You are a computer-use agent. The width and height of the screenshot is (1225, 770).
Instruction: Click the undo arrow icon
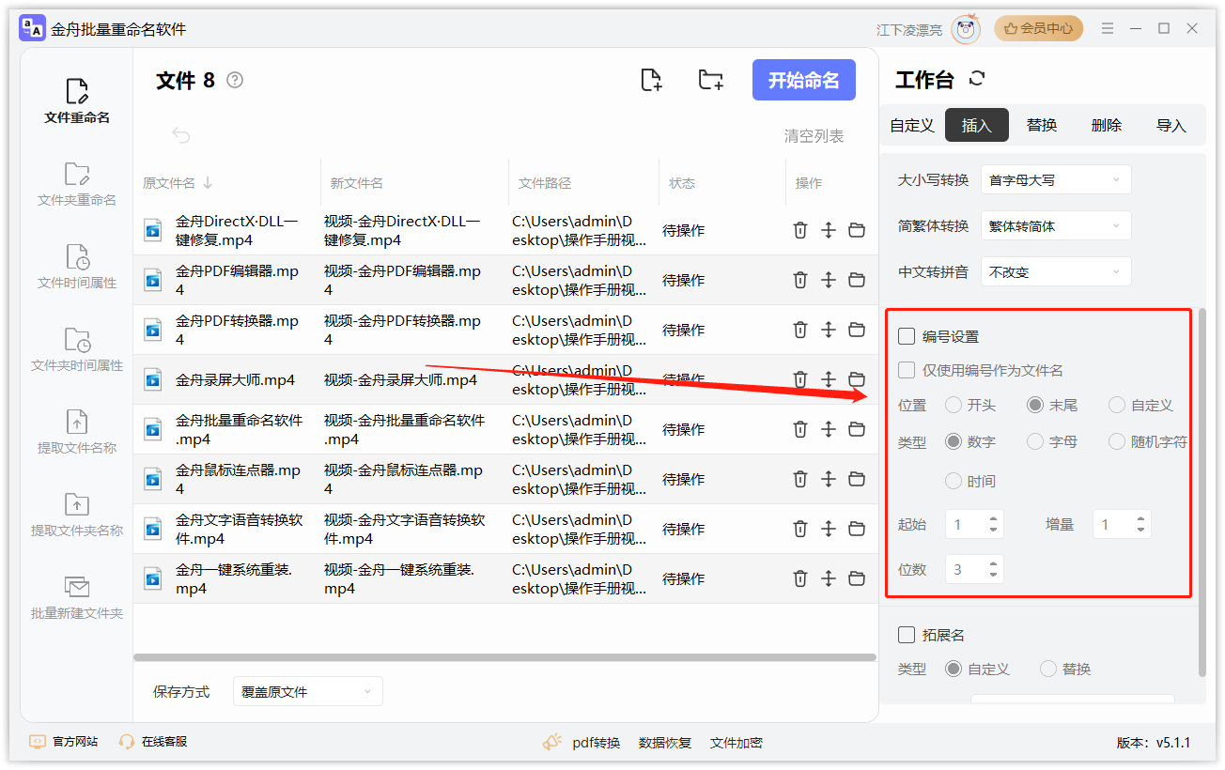tap(181, 136)
